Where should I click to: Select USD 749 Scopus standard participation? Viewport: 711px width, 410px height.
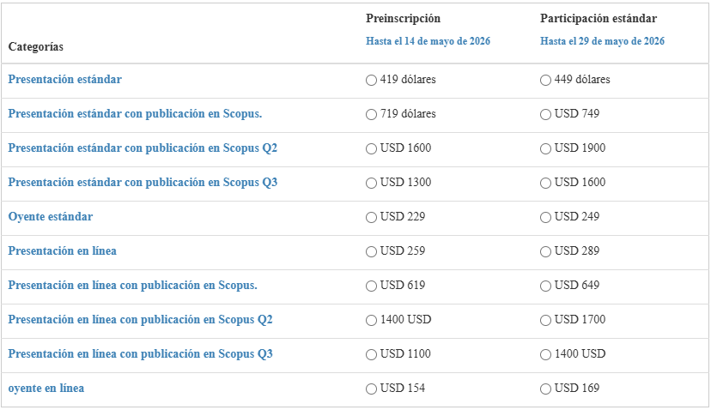(x=545, y=114)
